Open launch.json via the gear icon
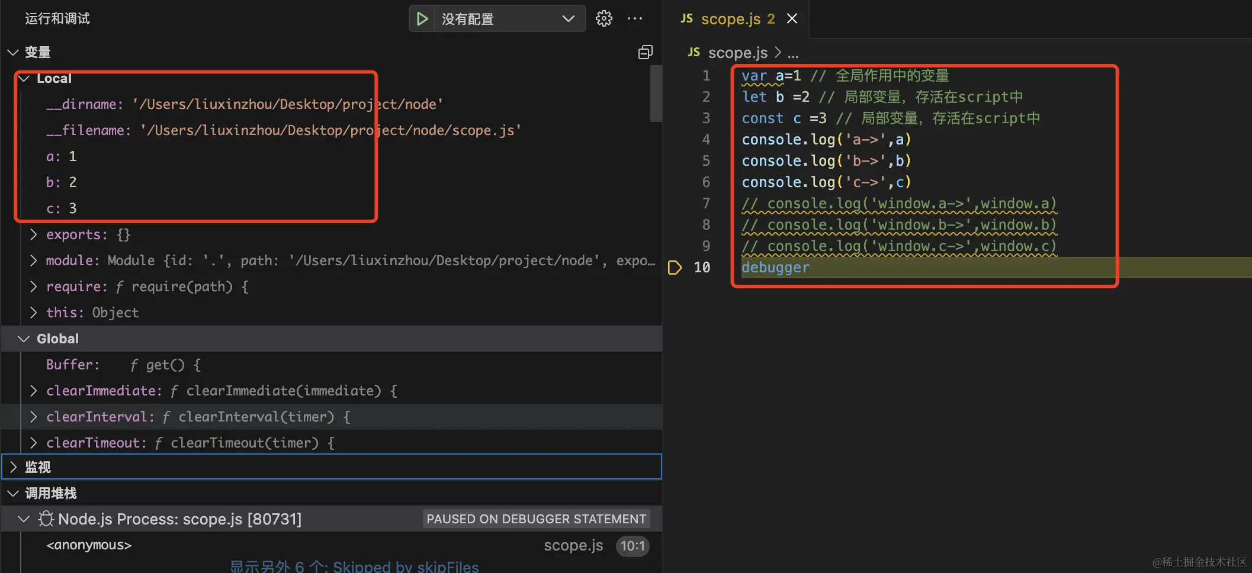The width and height of the screenshot is (1252, 573). (x=604, y=19)
